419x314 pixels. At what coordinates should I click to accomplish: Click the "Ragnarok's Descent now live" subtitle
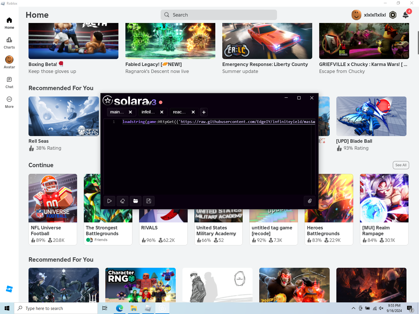pos(157,71)
